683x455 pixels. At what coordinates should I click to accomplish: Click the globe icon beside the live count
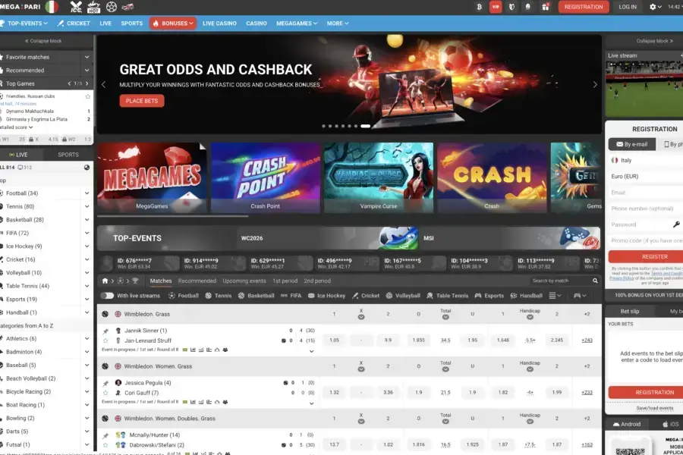(87, 167)
